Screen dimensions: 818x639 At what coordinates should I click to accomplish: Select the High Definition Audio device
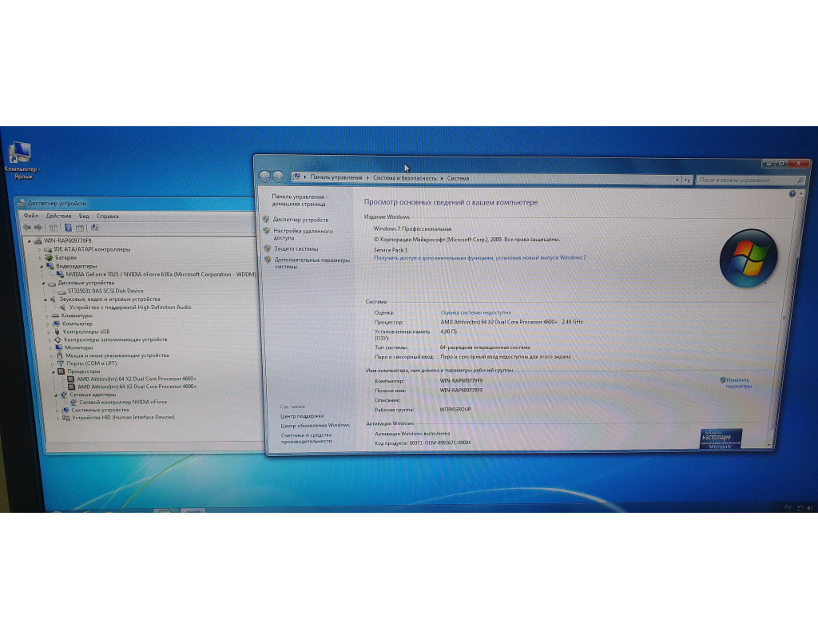[130, 307]
